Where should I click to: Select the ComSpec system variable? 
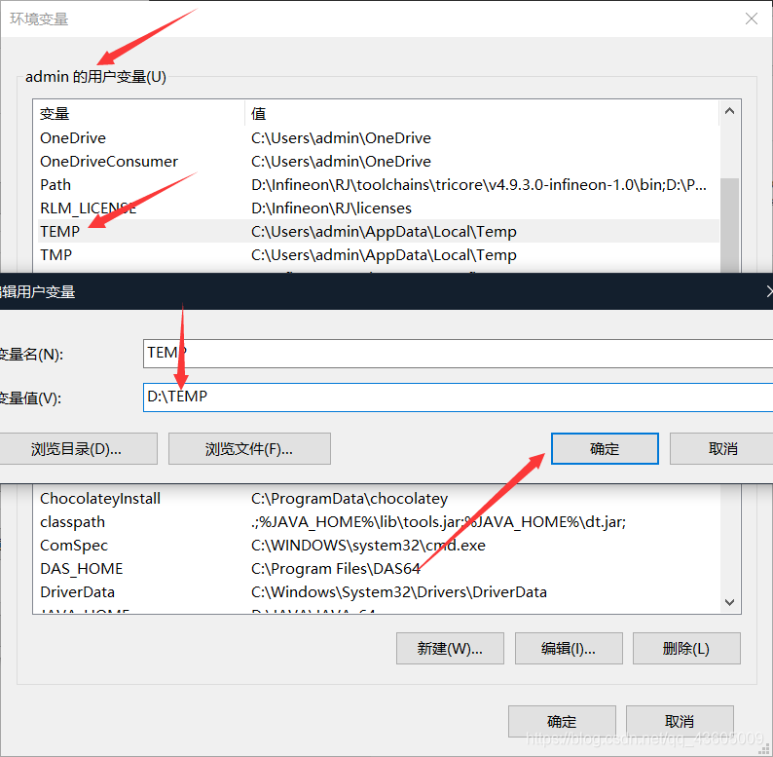378,546
